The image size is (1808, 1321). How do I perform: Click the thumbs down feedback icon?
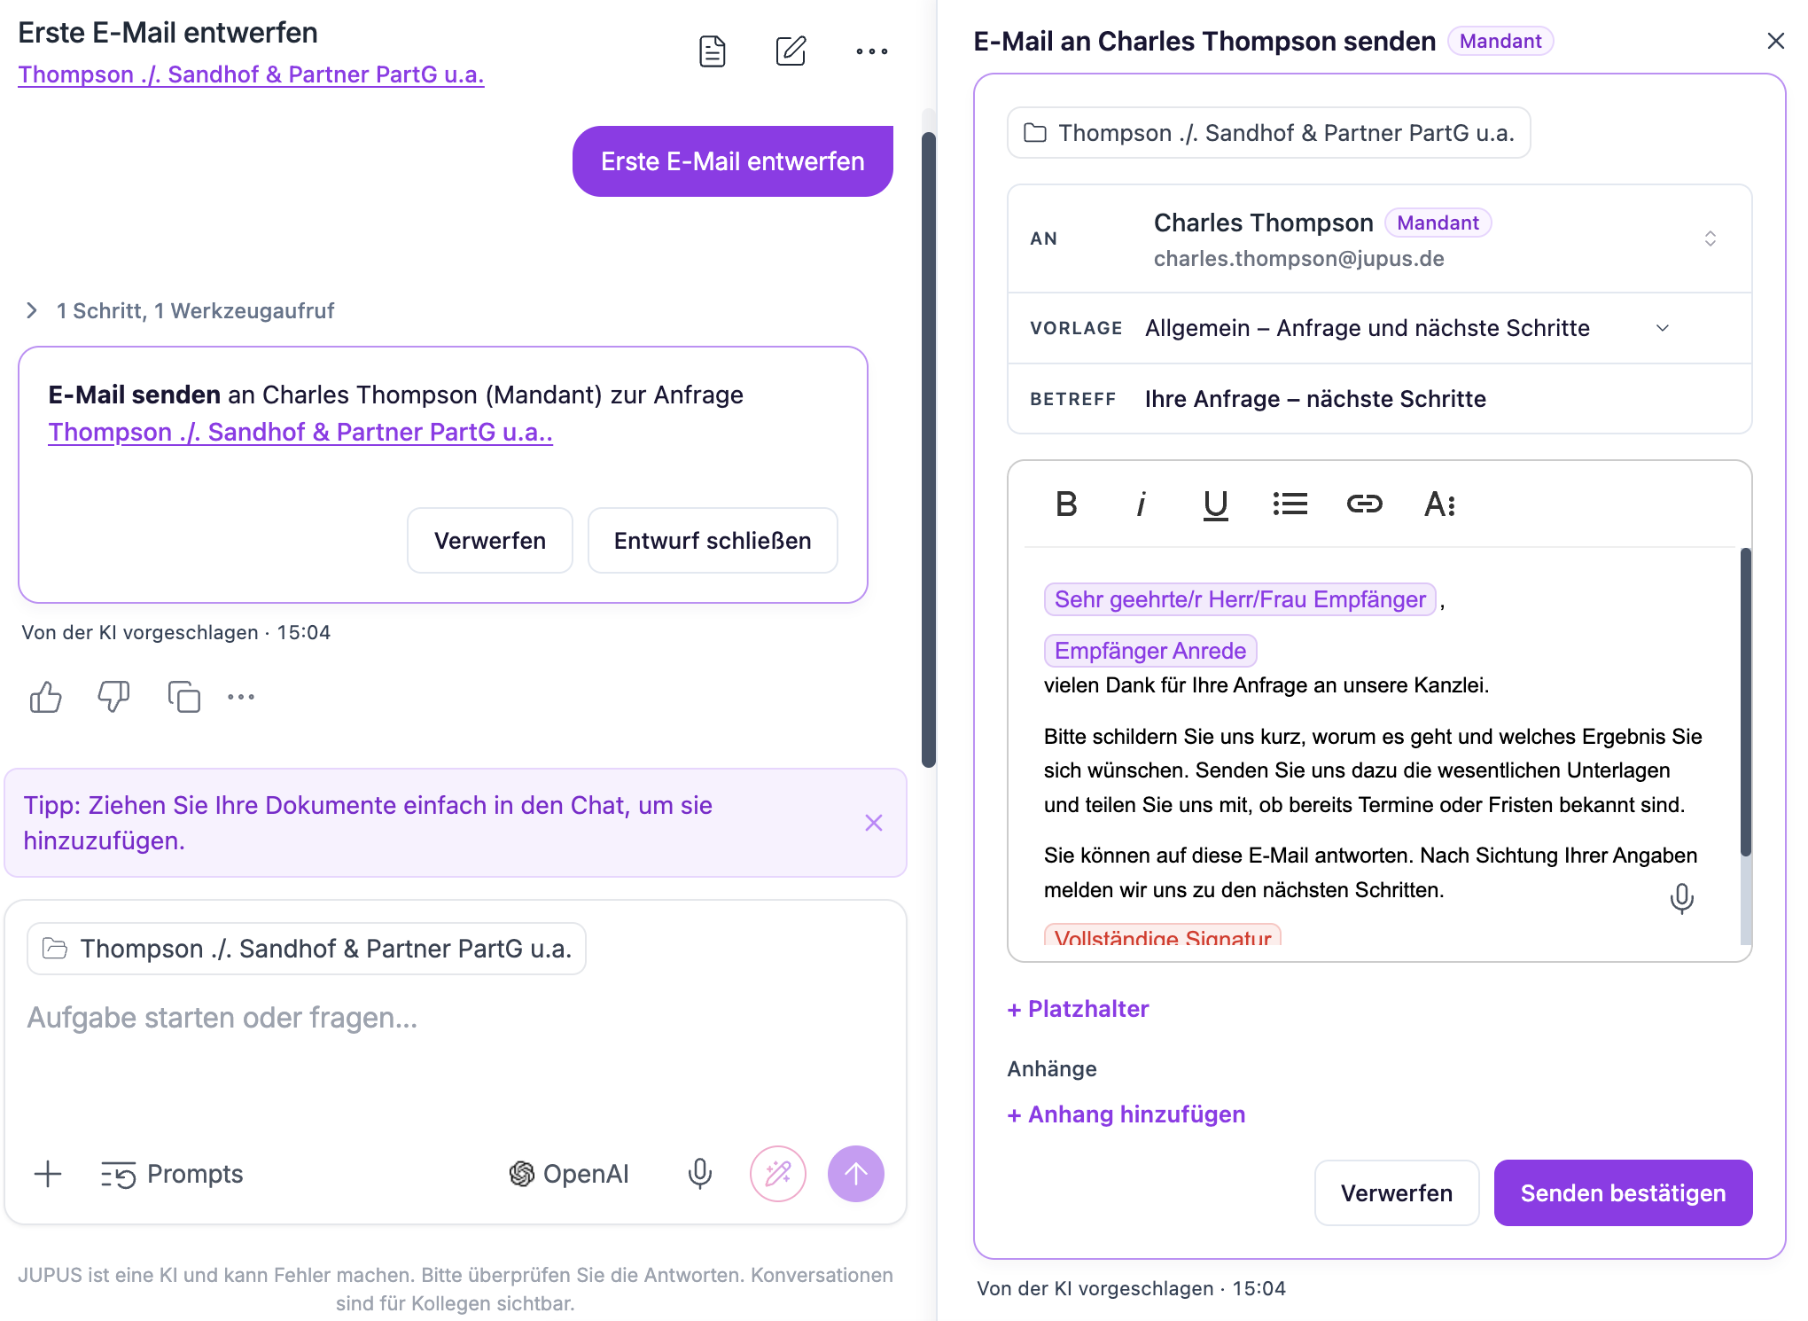pos(113,697)
